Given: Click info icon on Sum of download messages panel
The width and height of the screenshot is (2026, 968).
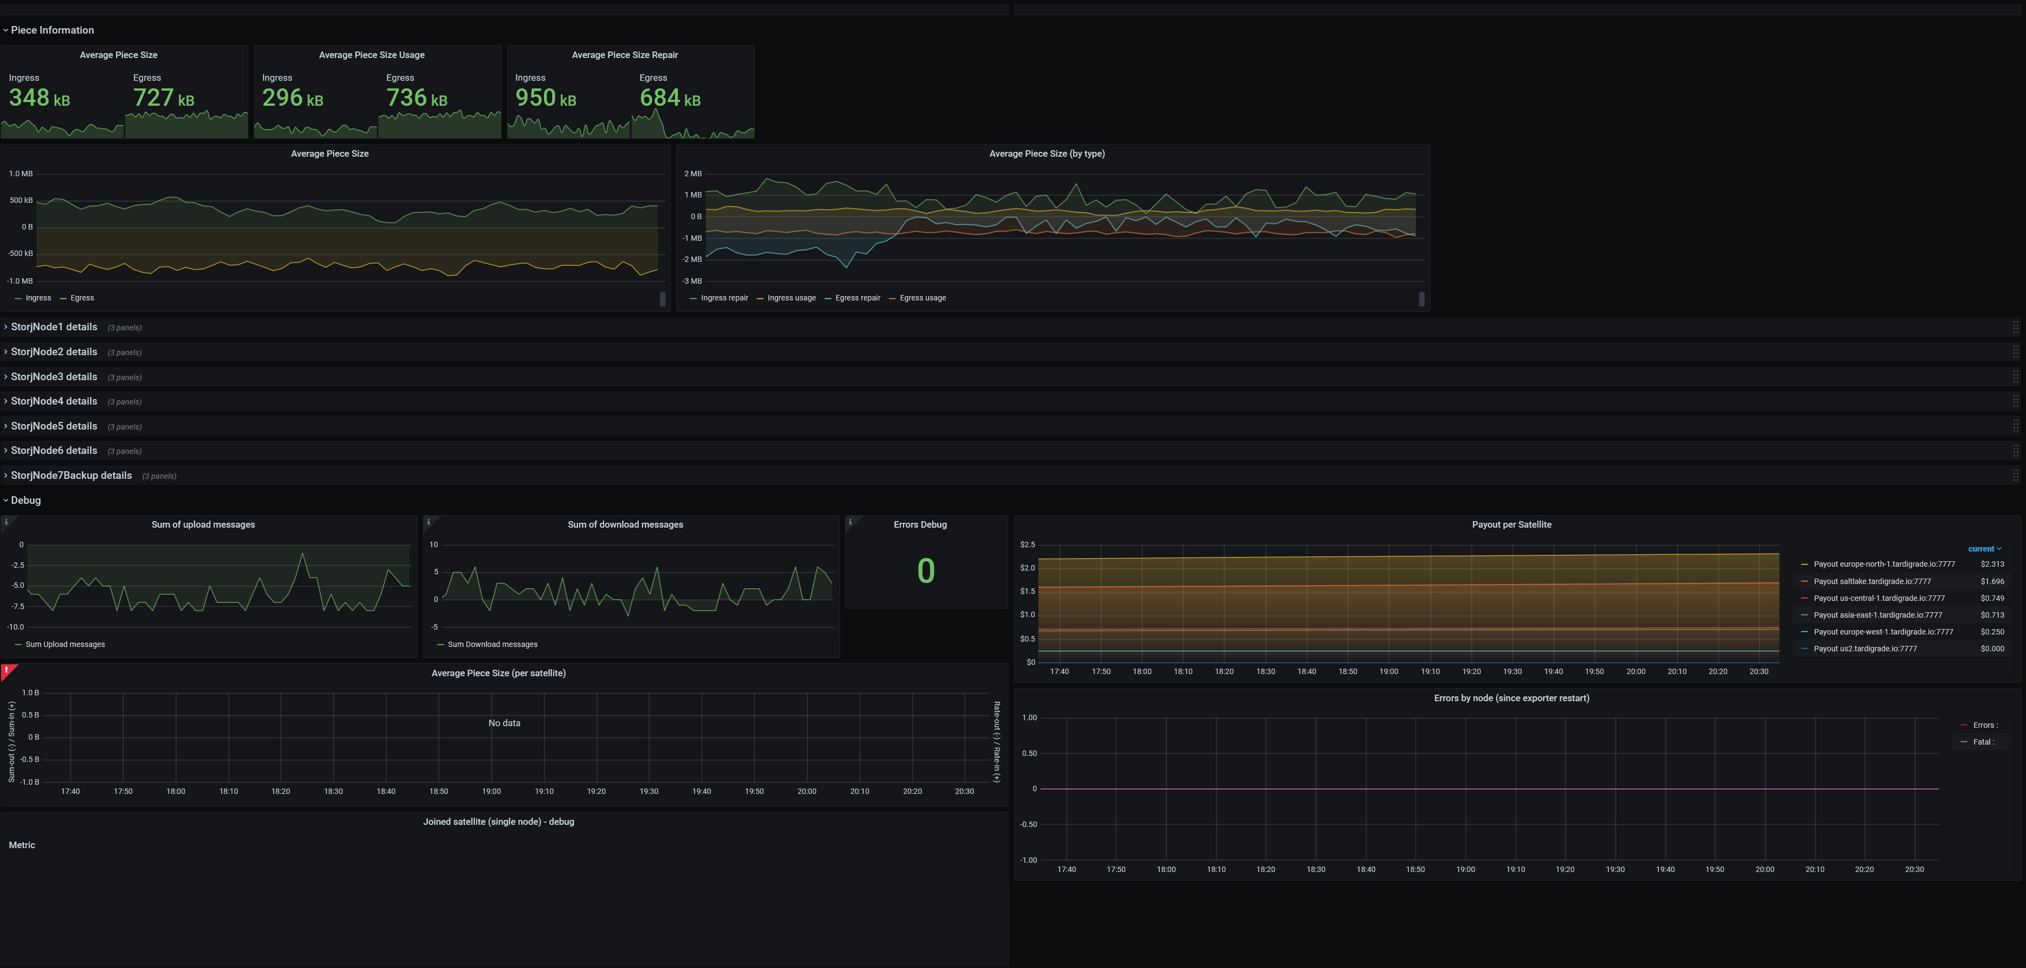Looking at the screenshot, I should (428, 522).
